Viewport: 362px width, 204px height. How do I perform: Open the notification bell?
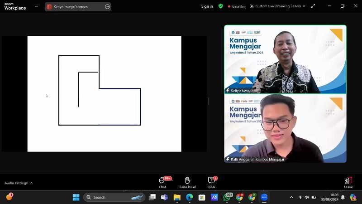coord(343,197)
